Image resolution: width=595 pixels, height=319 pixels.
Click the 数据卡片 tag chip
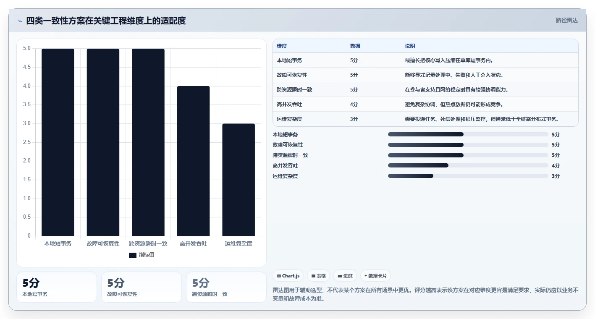point(375,276)
